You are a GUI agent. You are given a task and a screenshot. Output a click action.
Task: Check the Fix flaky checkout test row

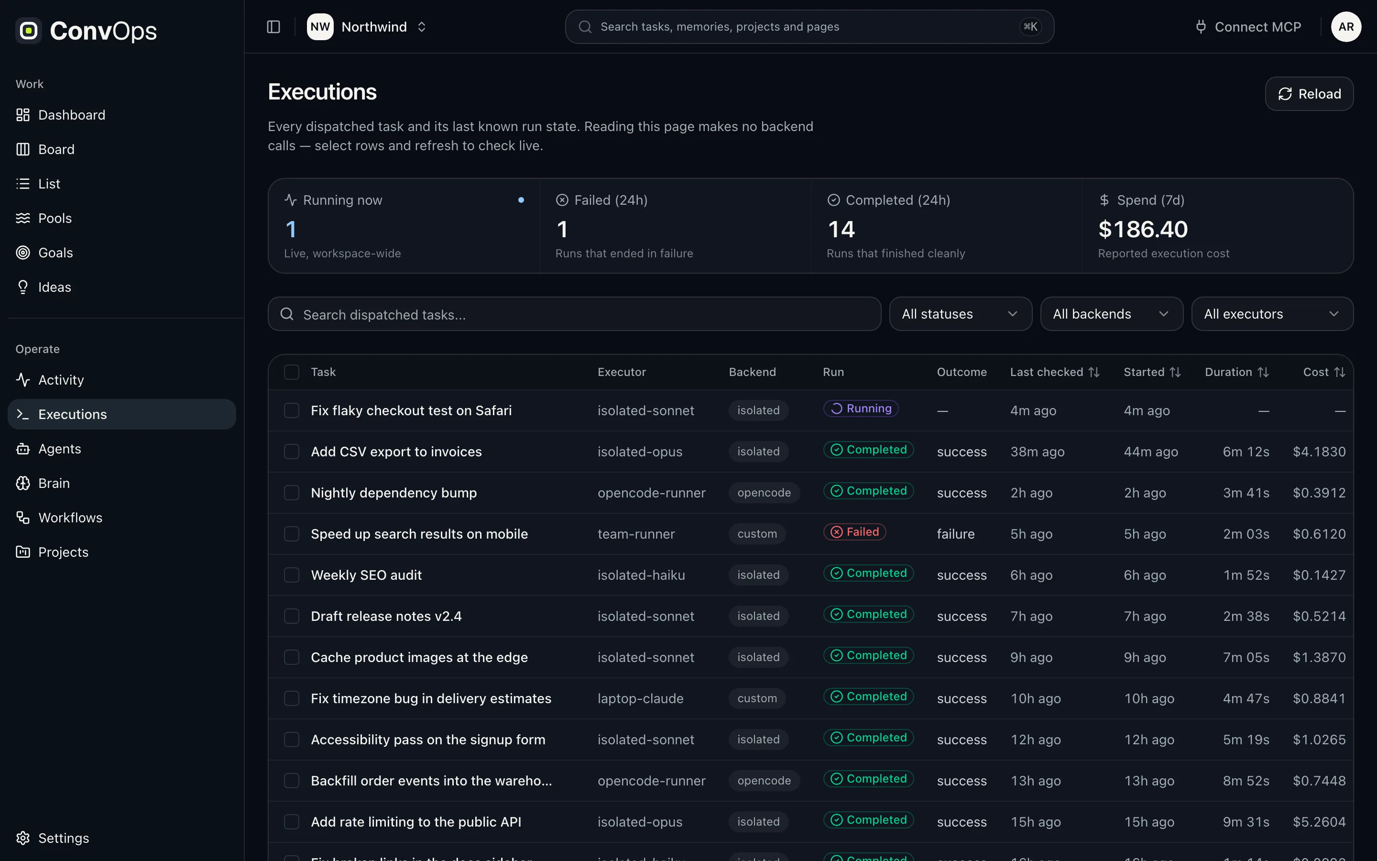tap(291, 410)
